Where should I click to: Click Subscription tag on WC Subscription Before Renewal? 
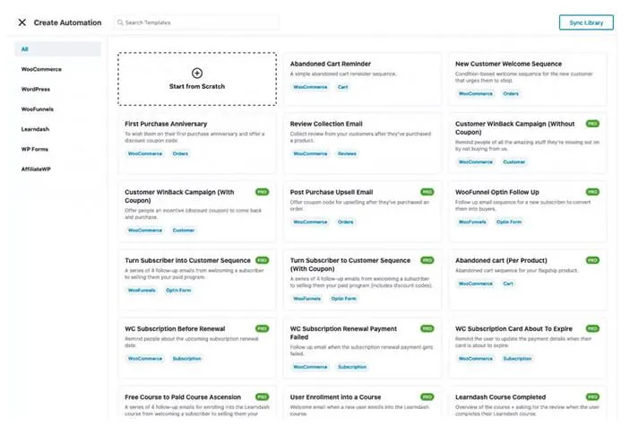click(x=186, y=359)
